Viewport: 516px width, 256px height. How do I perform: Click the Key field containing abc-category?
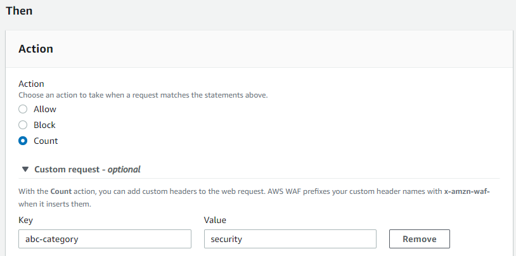click(x=105, y=239)
